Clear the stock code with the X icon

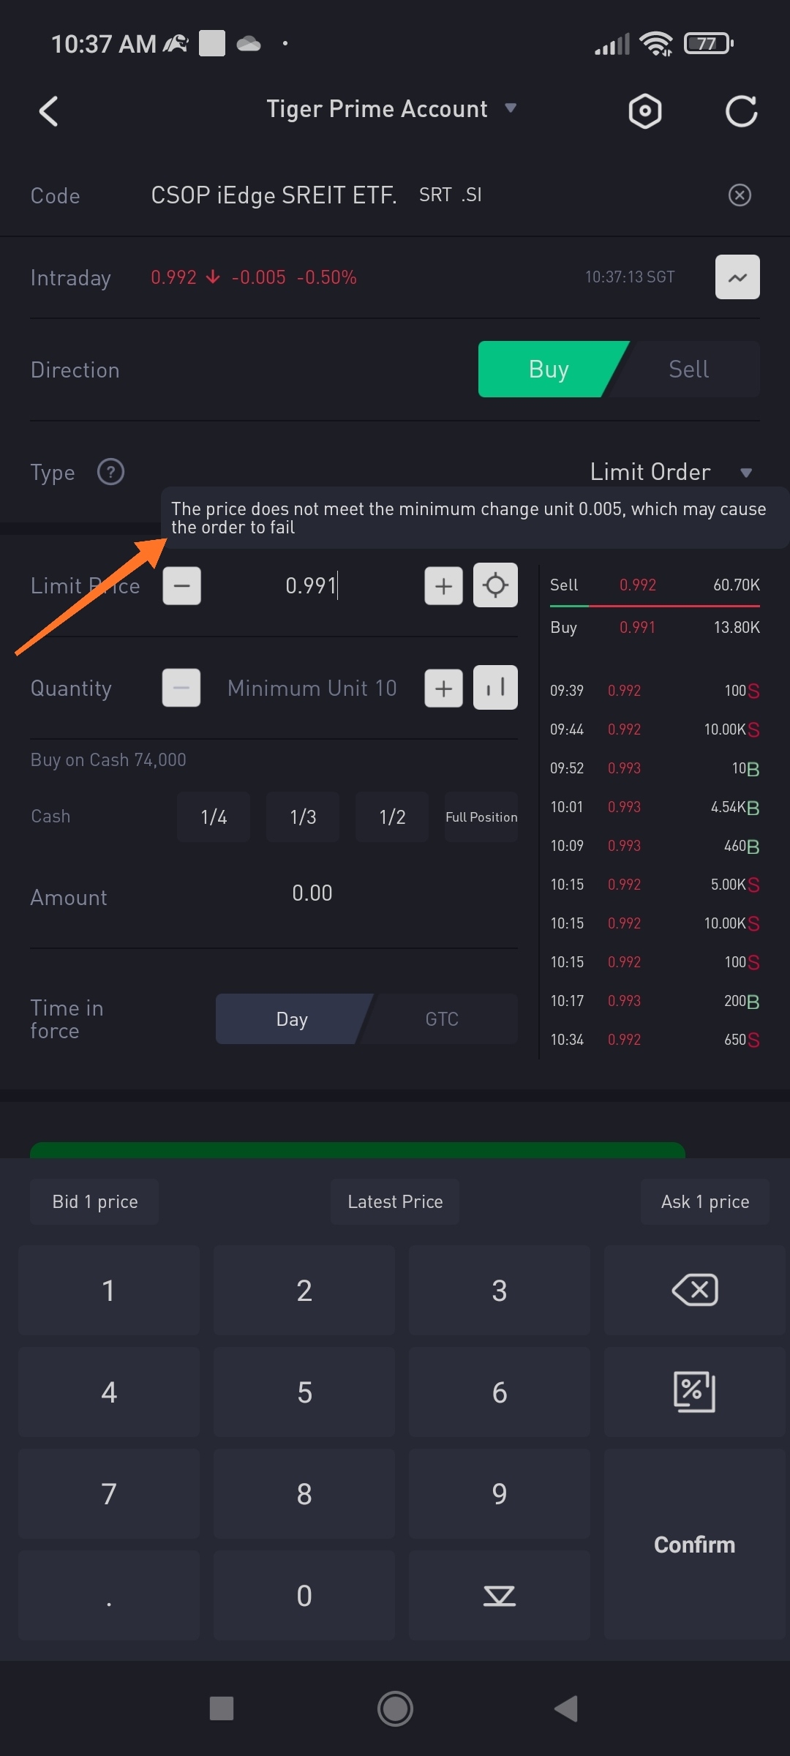[740, 195]
